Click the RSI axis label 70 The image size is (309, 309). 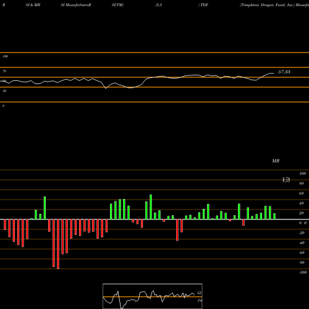[4, 71]
